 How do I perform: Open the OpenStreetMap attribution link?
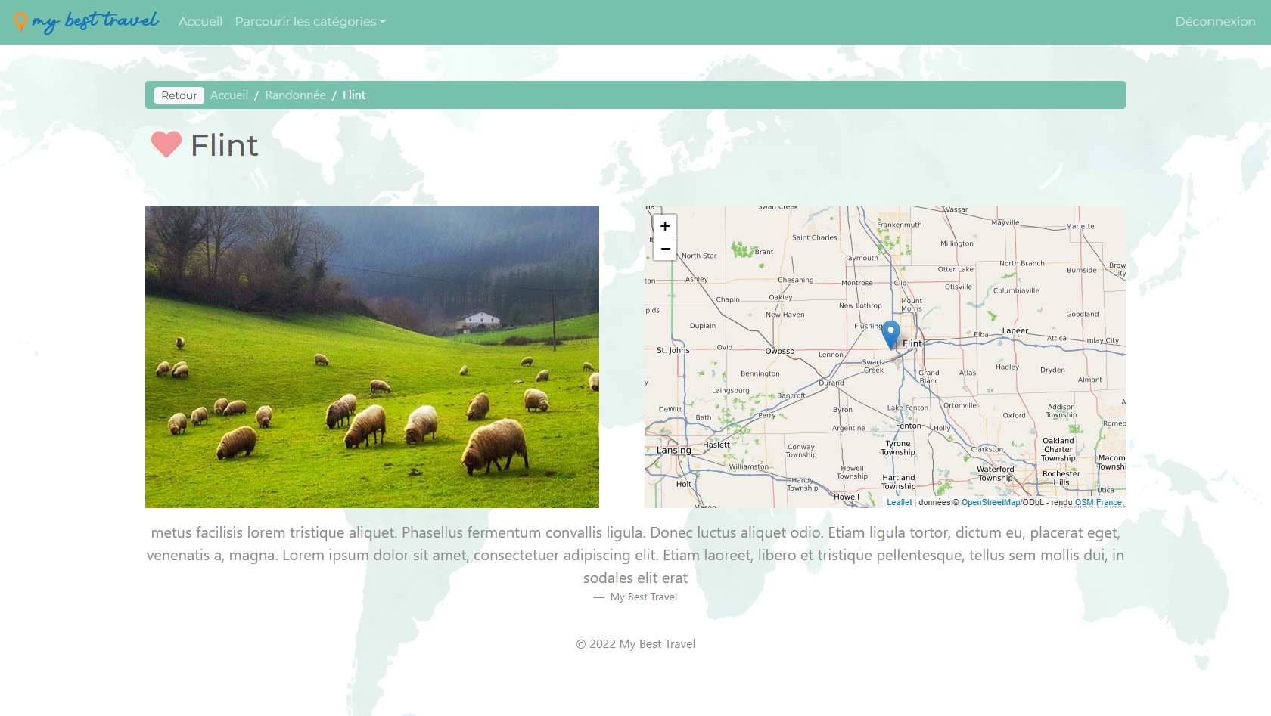point(990,502)
